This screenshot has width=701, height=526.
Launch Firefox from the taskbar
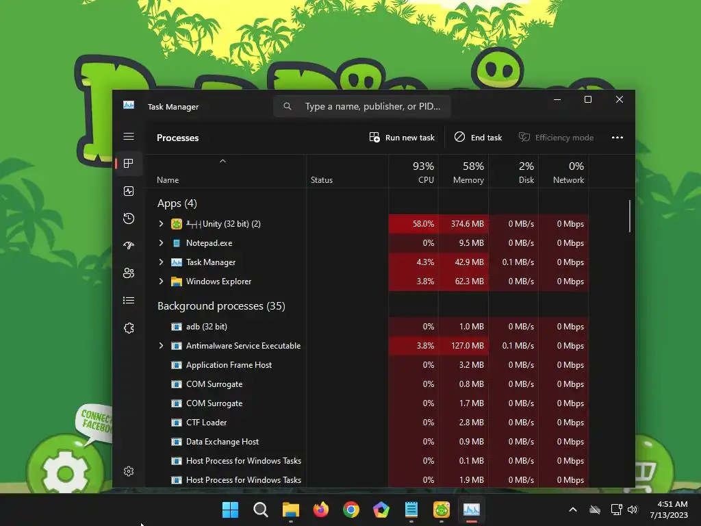321,510
